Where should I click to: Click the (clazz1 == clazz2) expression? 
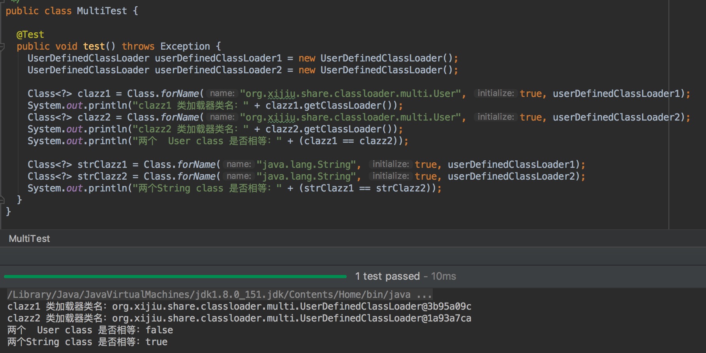pos(351,141)
